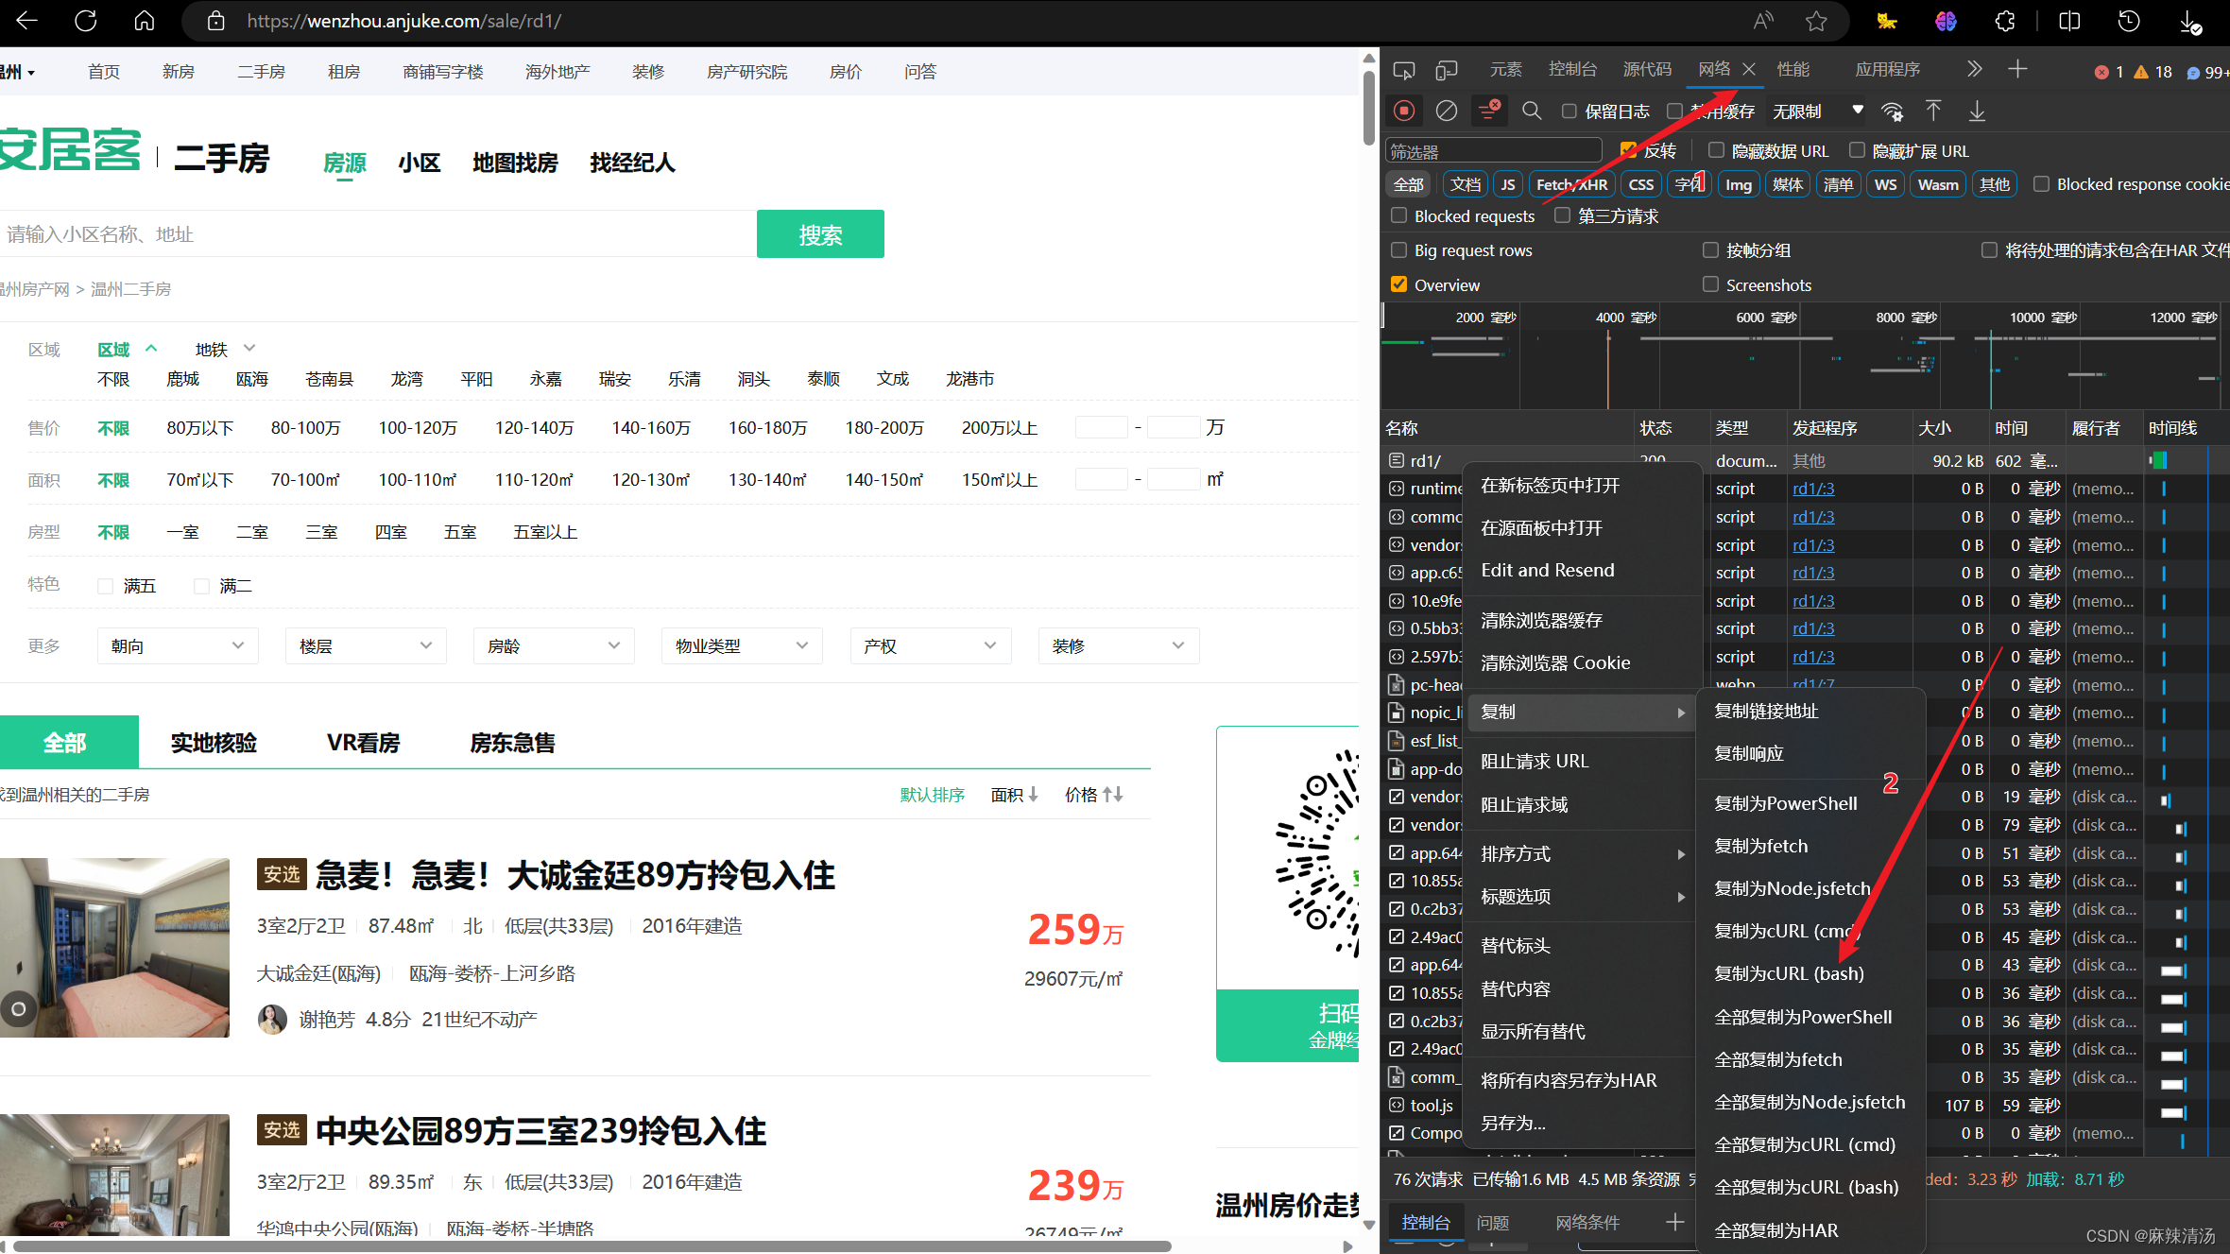Switch to the 控制台 DevTools tab
Image resolution: width=2230 pixels, height=1254 pixels.
coord(1572,69)
